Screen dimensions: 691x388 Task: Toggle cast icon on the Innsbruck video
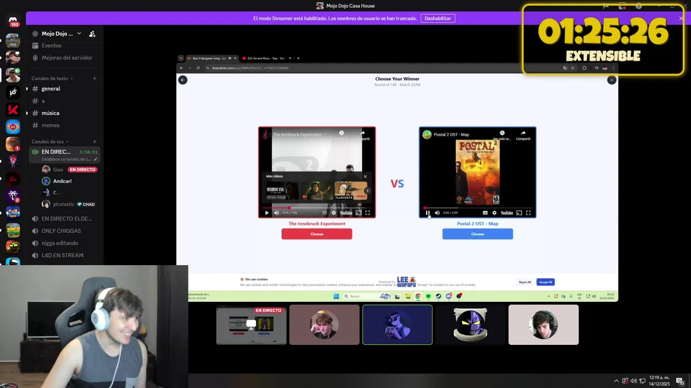point(358,213)
